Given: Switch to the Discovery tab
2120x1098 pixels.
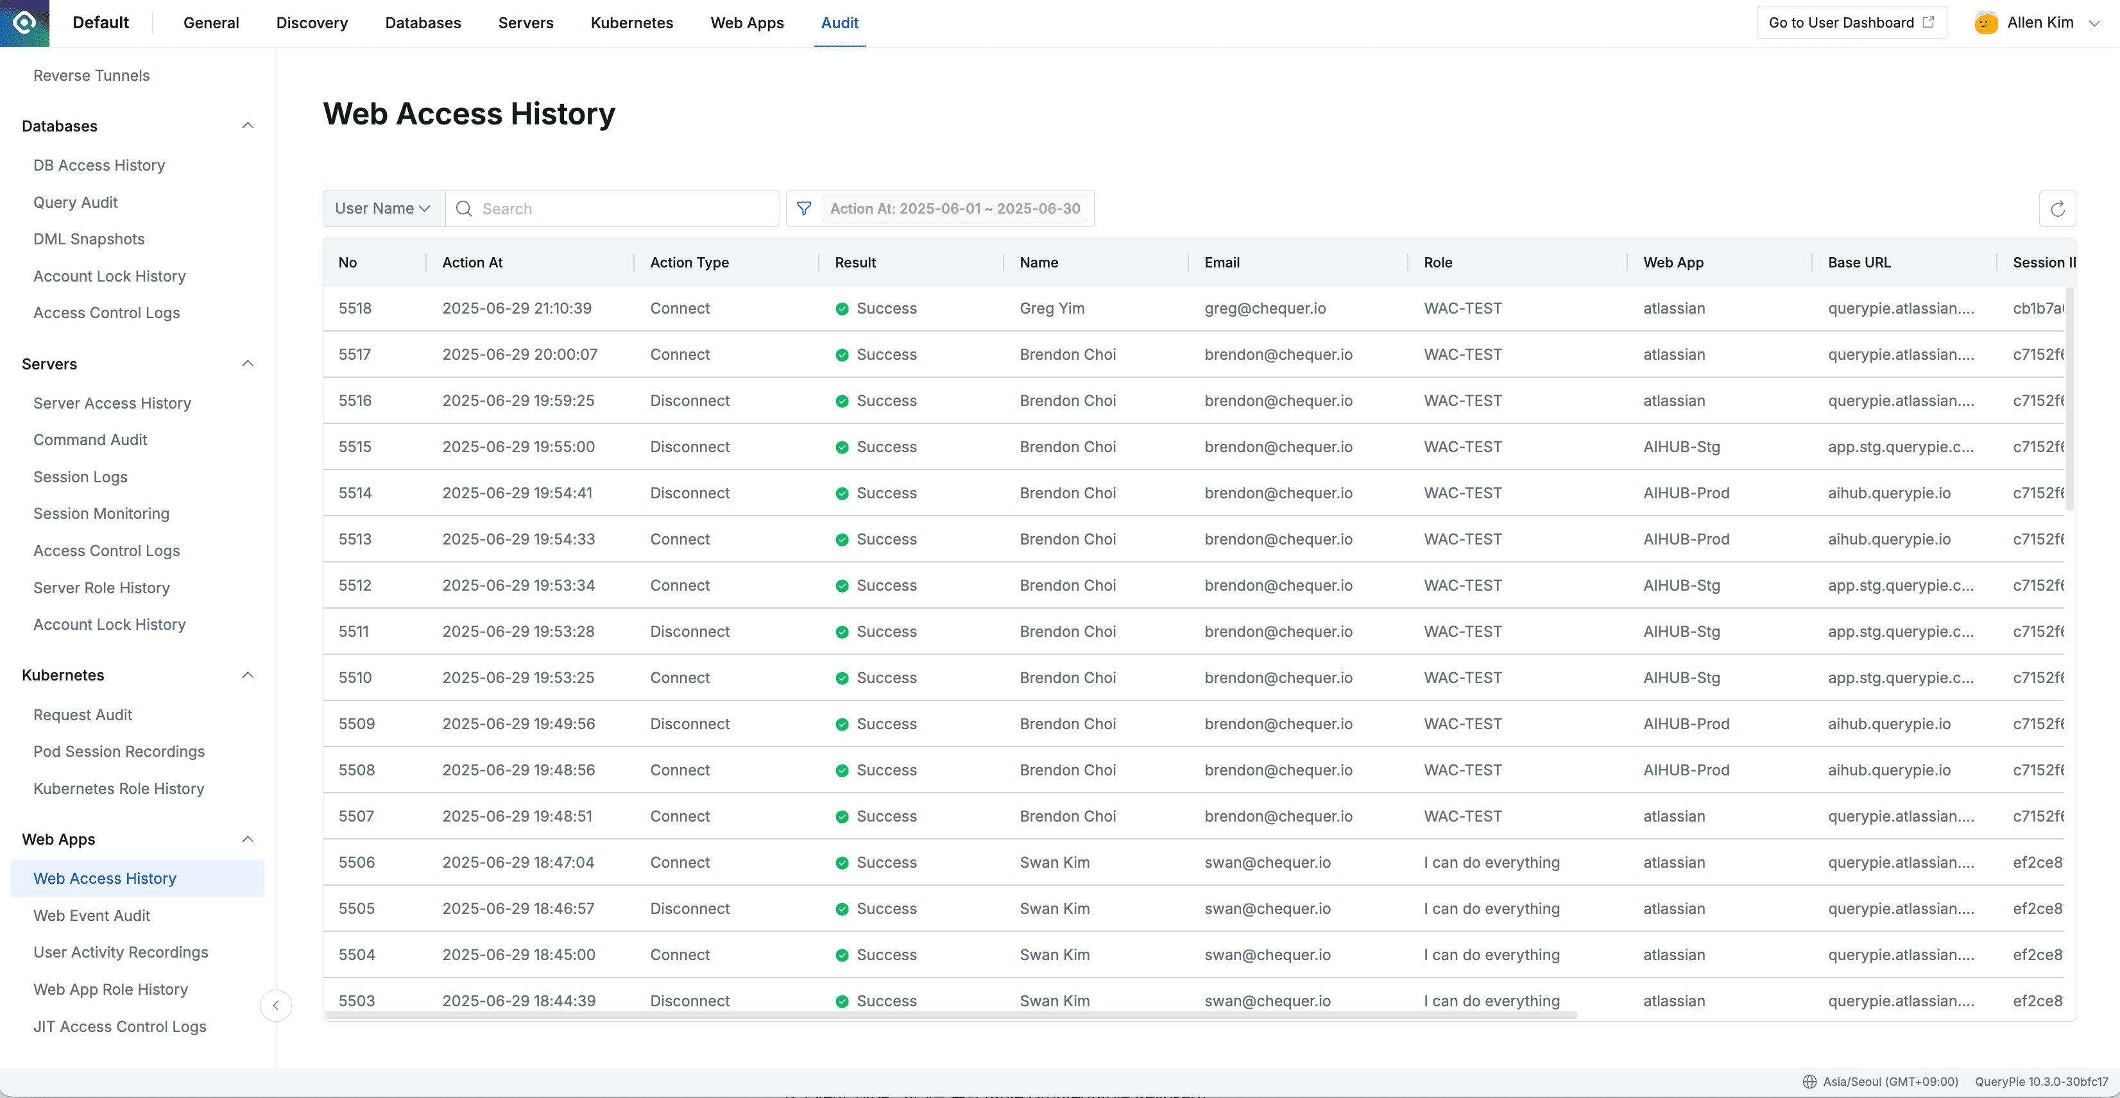Looking at the screenshot, I should coord(311,23).
